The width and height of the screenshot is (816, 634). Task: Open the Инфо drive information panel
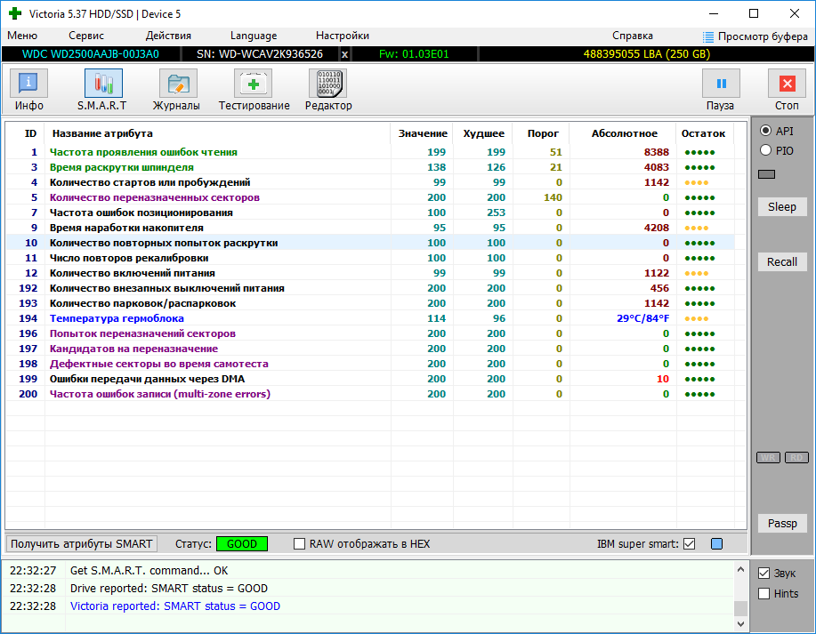tap(29, 84)
